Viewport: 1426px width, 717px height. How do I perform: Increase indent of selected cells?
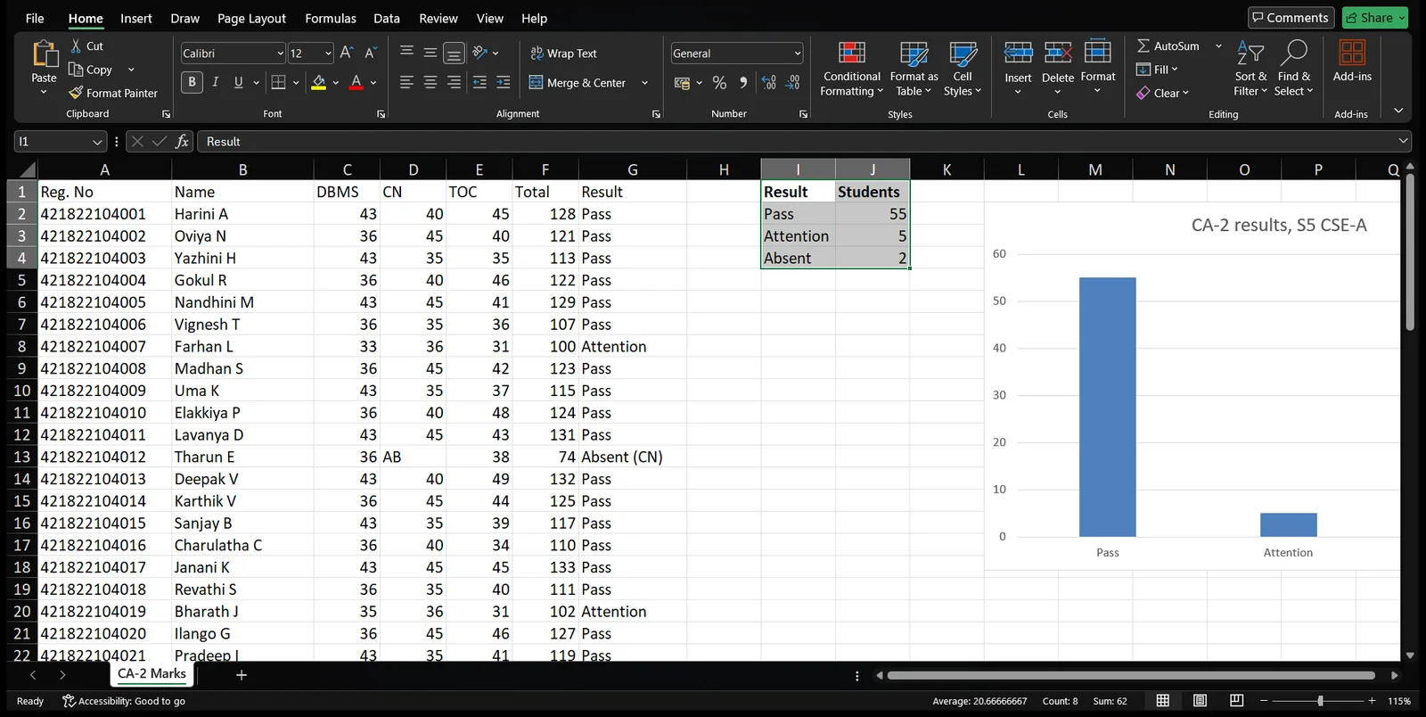504,83
